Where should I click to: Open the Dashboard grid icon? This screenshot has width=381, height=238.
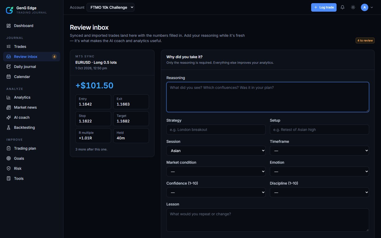click(8, 26)
